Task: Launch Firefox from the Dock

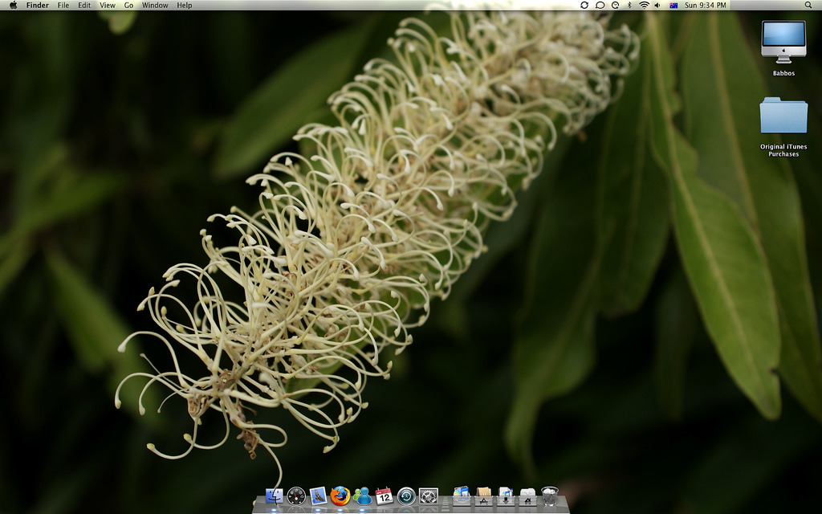Action: coord(340,496)
